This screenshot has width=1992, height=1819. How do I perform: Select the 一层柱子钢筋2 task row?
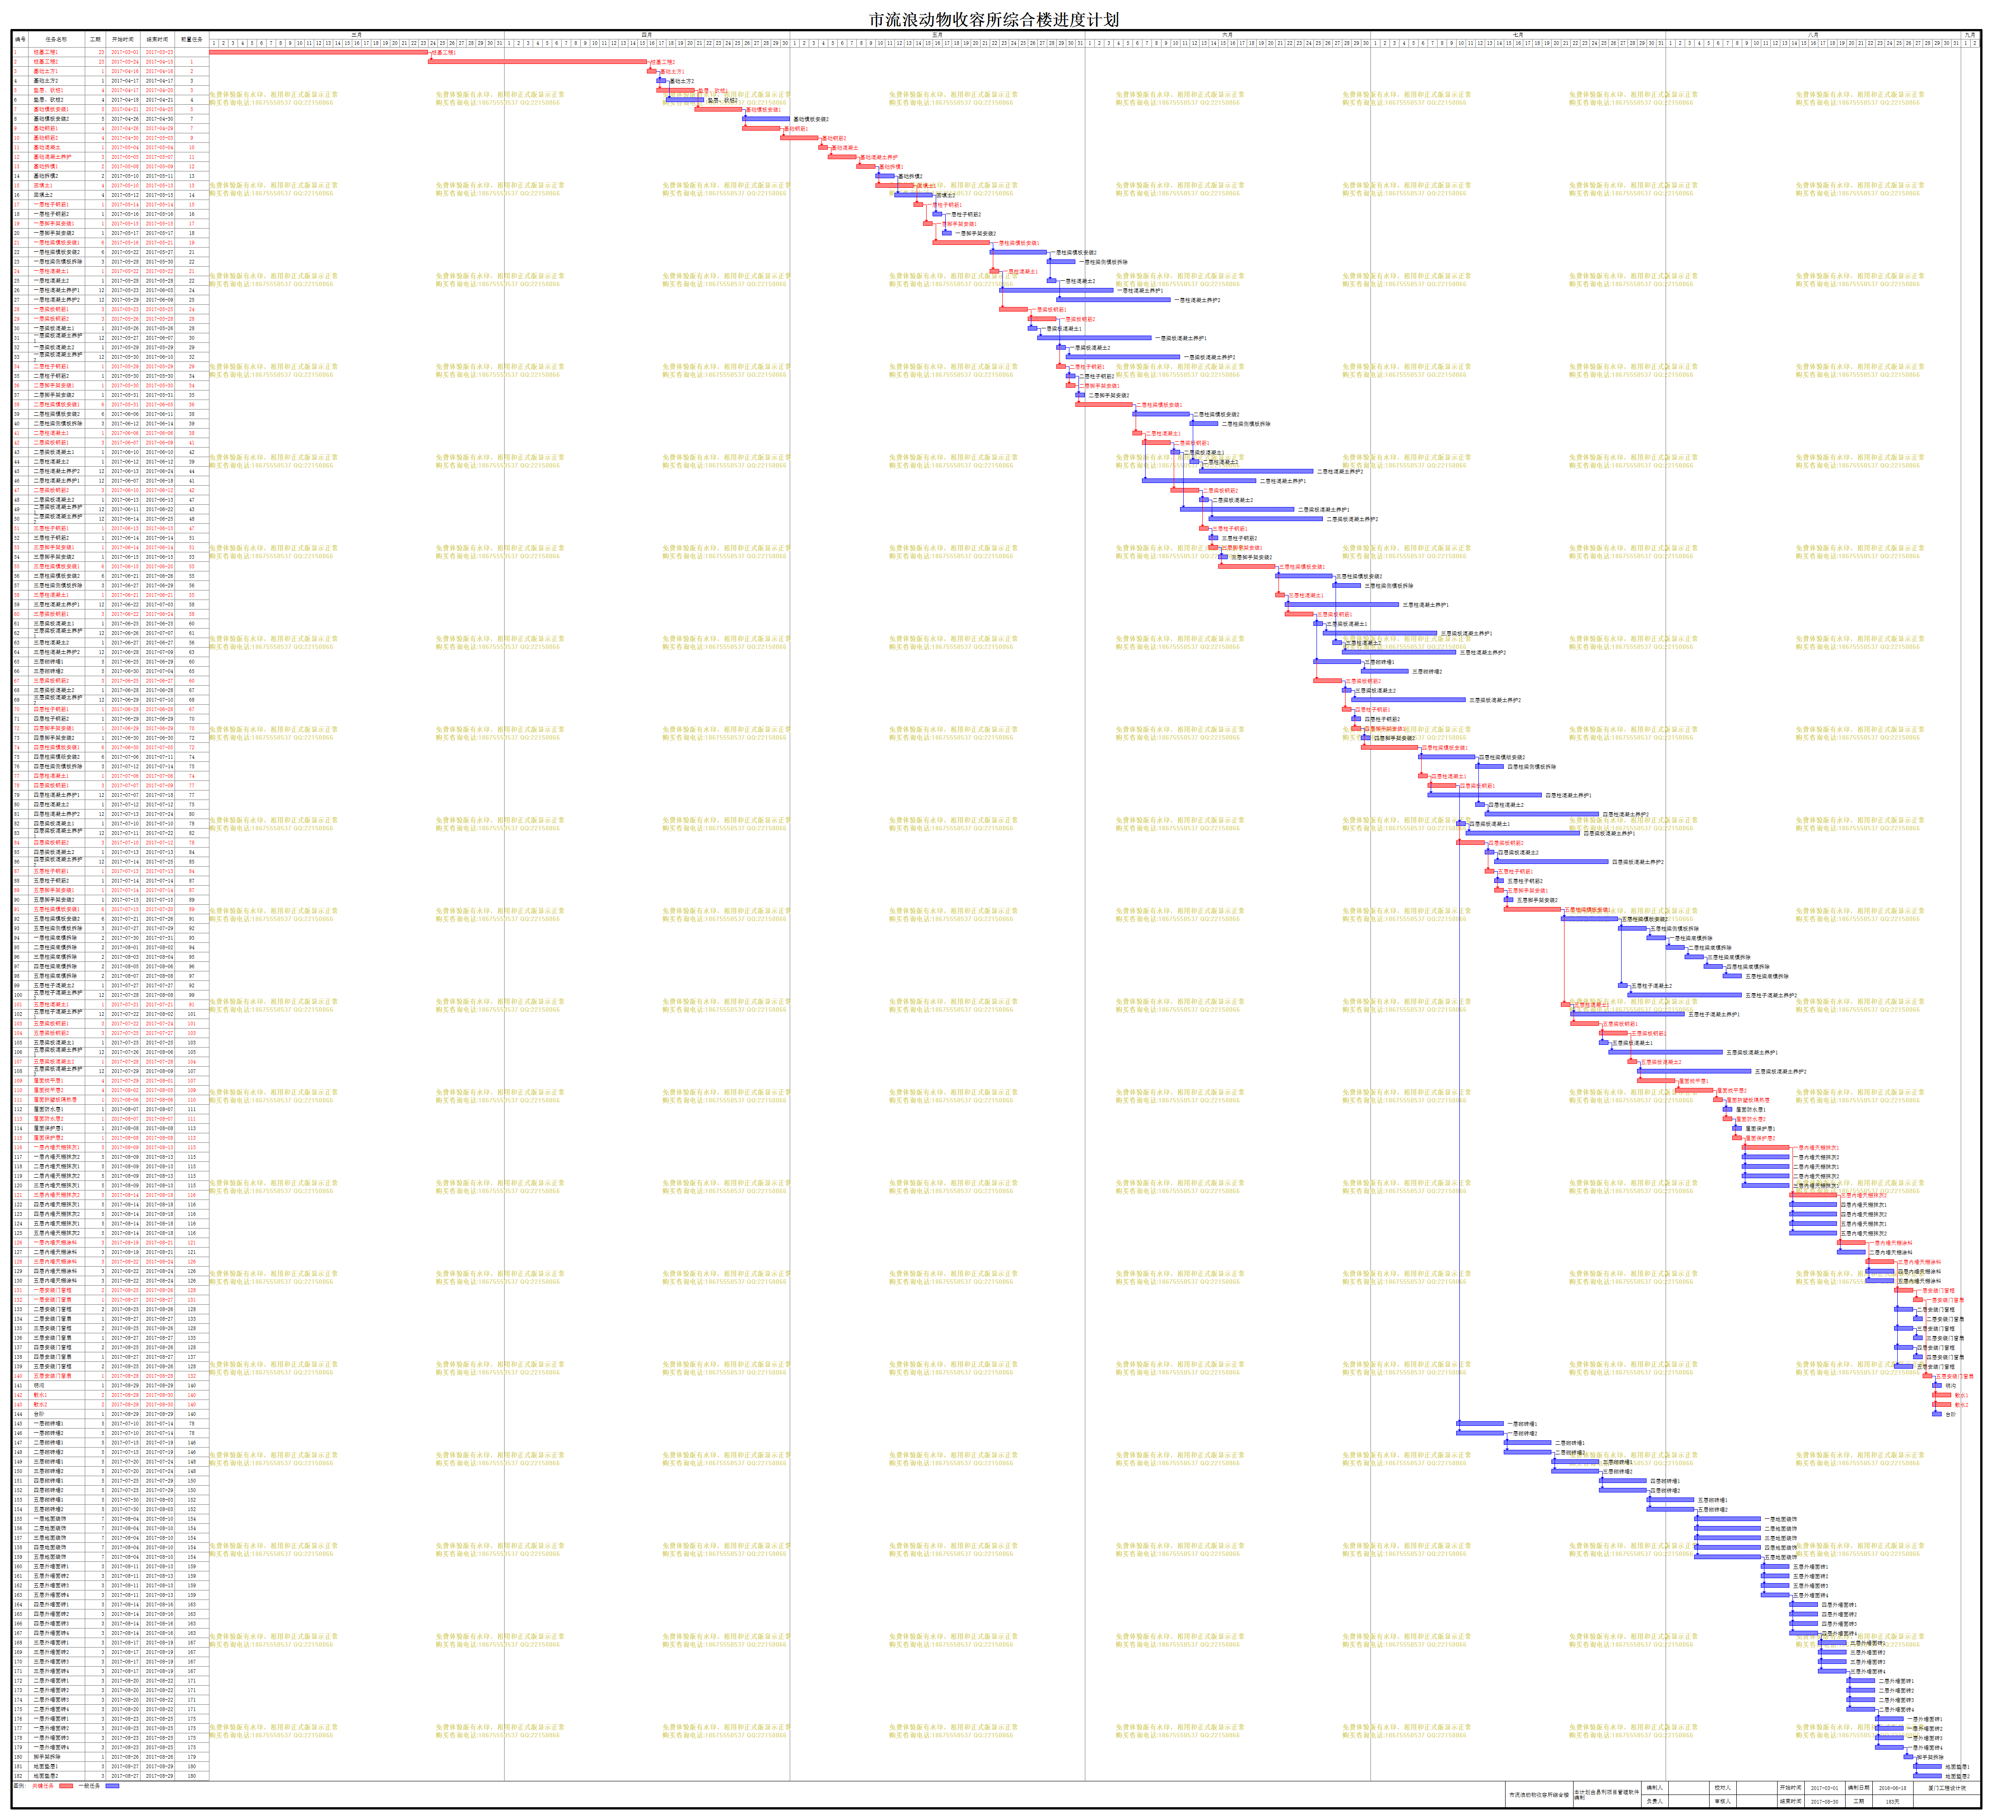point(110,215)
